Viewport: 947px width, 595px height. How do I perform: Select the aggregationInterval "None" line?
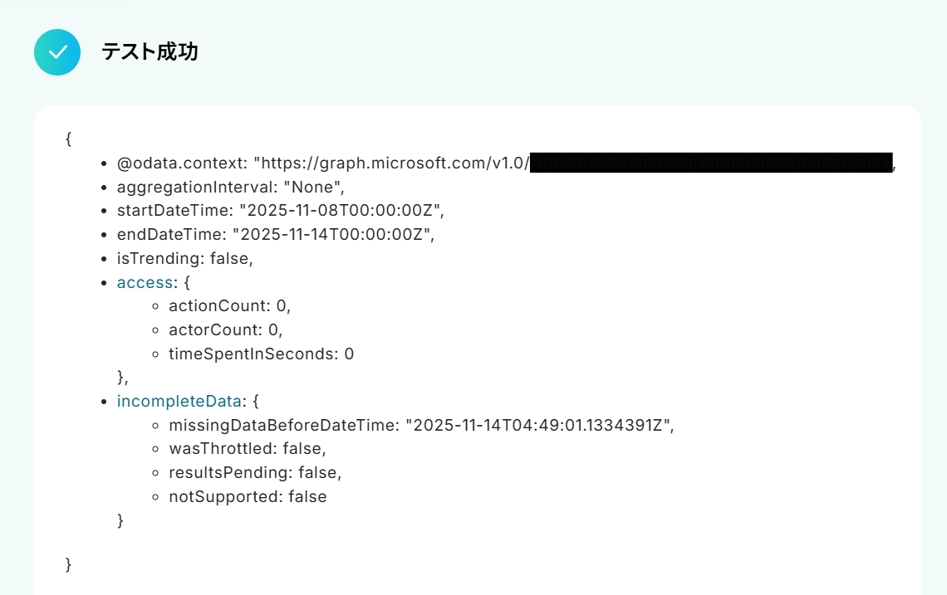click(x=230, y=187)
